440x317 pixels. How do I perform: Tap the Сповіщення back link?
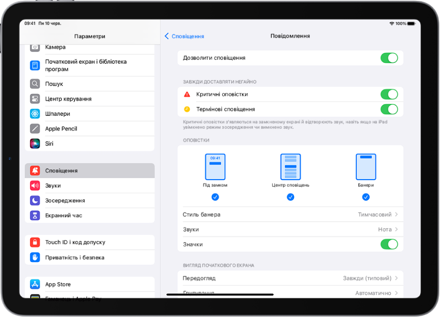188,36
